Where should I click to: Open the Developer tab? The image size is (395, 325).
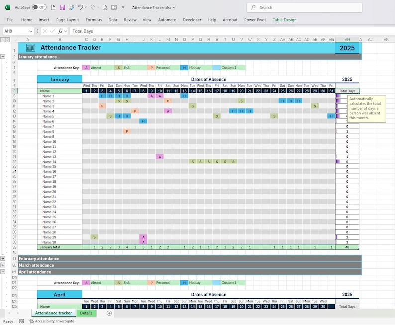point(192,20)
